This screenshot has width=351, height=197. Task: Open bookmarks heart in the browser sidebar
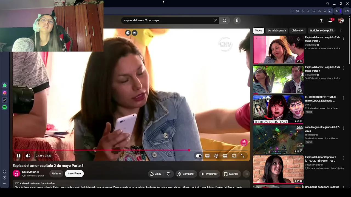(4, 172)
